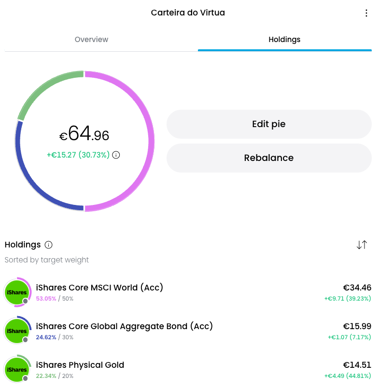The height and width of the screenshot is (391, 378).
Task: Open iShares Core Global Aggregate Bond holding
Action: pos(188,331)
